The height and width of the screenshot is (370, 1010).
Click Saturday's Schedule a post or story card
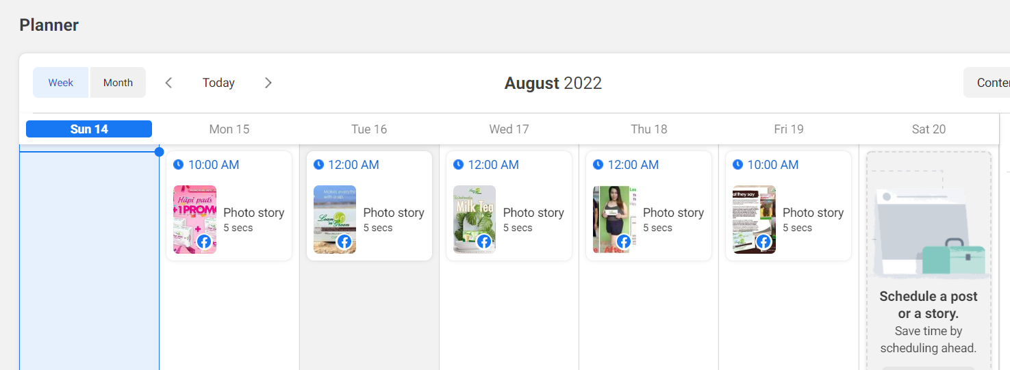[928, 274]
